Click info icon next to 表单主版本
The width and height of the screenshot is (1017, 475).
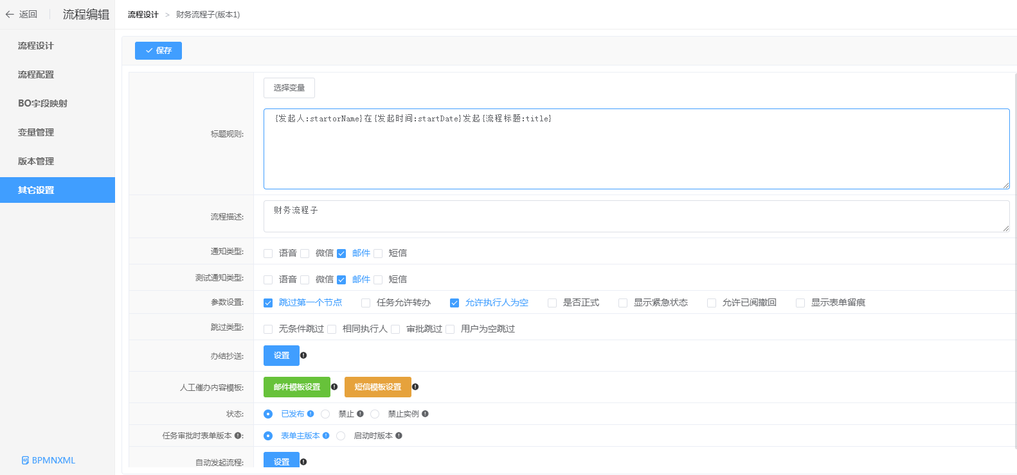[326, 436]
